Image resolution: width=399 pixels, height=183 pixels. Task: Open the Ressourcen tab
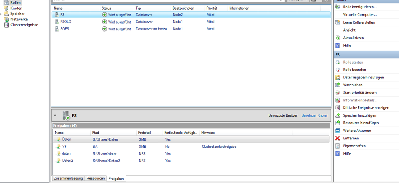click(96, 179)
